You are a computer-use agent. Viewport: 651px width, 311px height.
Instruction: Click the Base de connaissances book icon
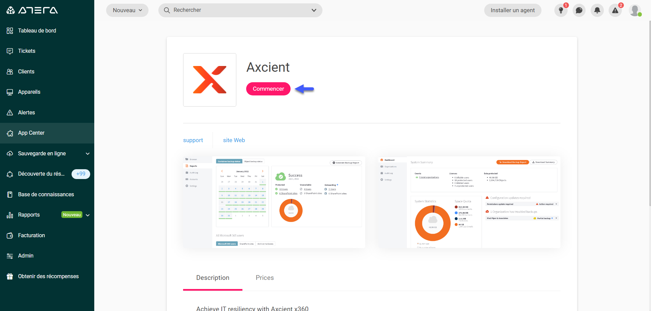tap(10, 195)
